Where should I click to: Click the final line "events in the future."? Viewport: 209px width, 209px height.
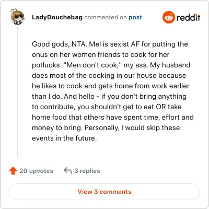pyautogui.click(x=64, y=138)
